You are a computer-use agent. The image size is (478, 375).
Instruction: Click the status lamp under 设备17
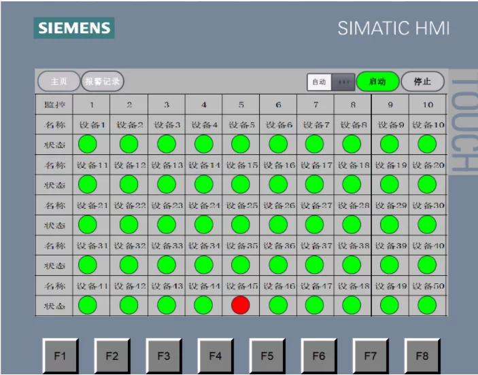[315, 184]
